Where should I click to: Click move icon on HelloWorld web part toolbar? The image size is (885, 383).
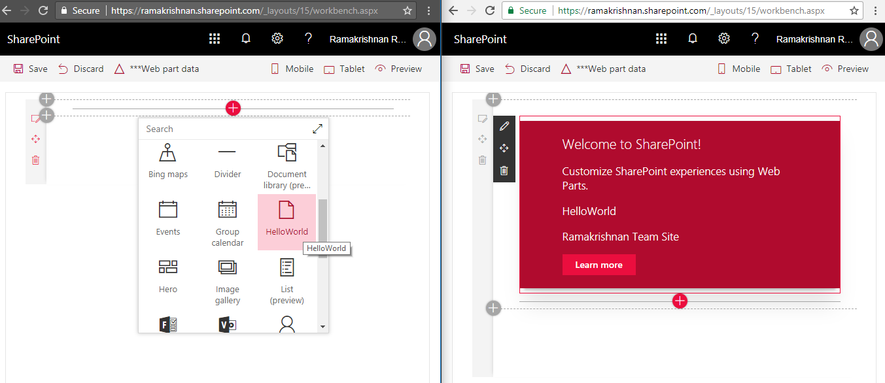pyautogui.click(x=504, y=148)
